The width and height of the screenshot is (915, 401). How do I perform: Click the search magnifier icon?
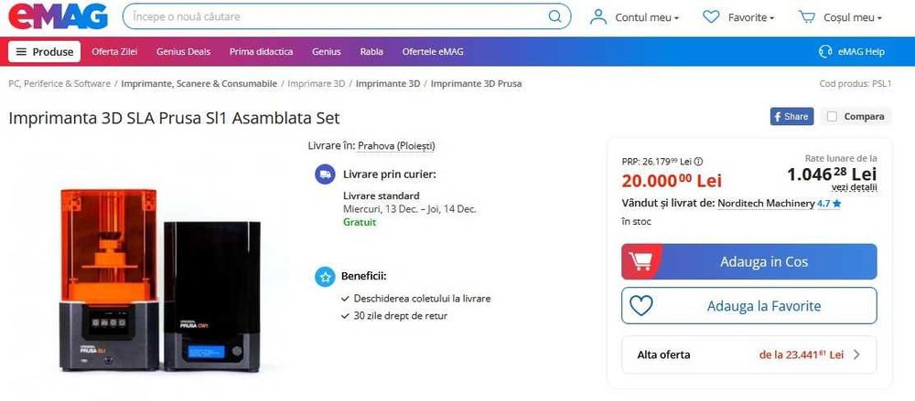coord(555,17)
